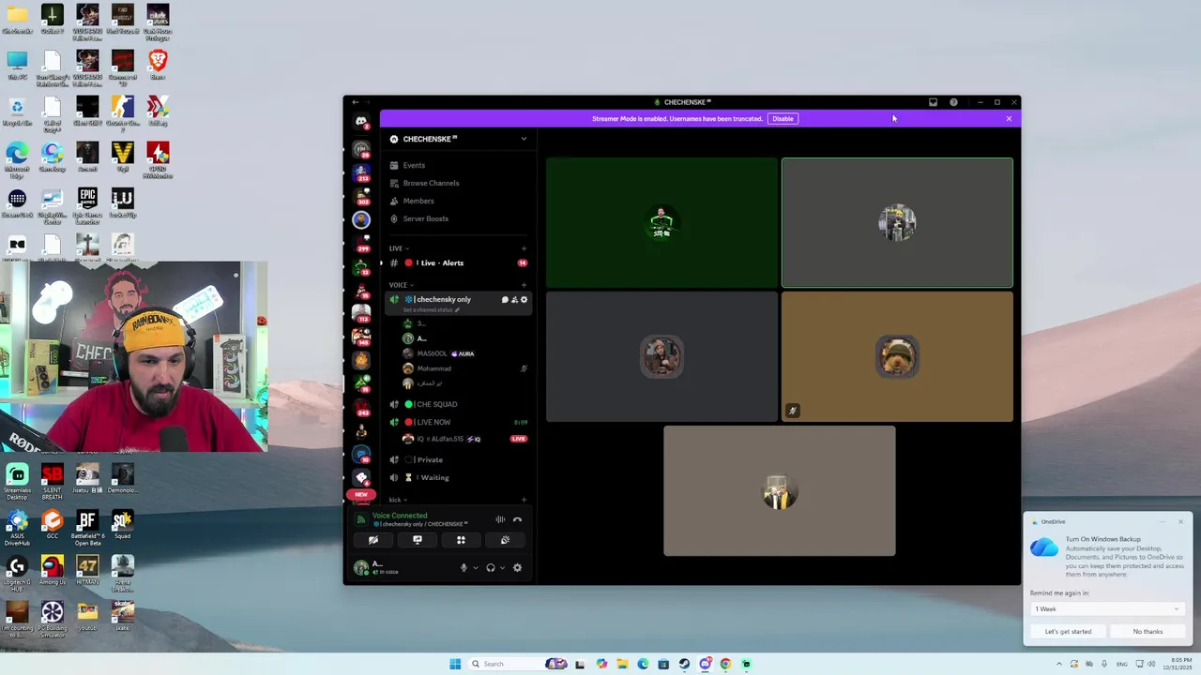Open Live - Alerts text channel
The width and height of the screenshot is (1201, 675).
[458, 262]
